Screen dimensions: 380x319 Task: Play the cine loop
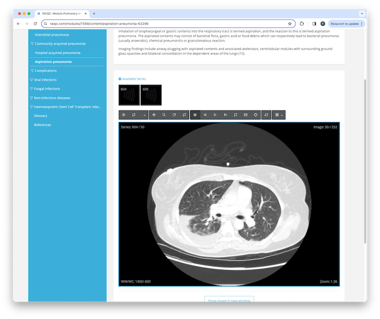[215, 115]
